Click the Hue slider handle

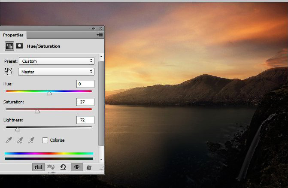point(49,93)
